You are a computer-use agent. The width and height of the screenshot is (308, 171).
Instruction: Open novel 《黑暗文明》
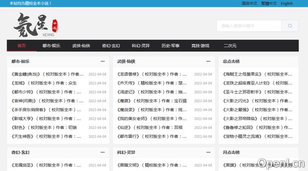click(152, 165)
